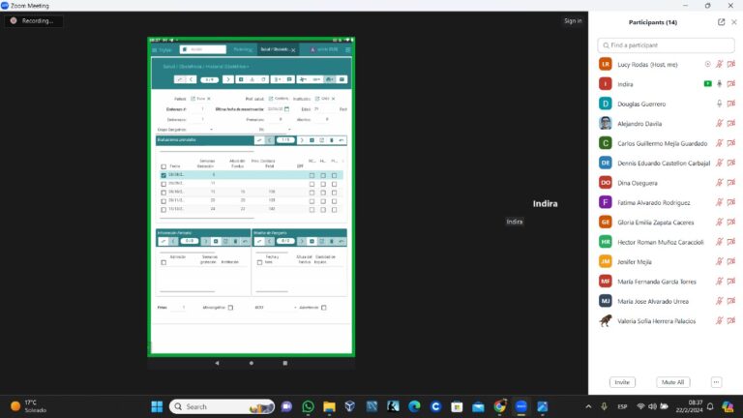Click Alejandro Davila's muted microphone icon

tap(720, 124)
